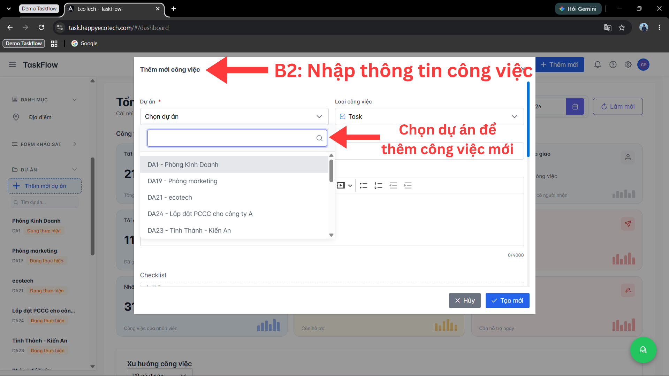Open the Demo Taskflow bookmark

tap(24, 44)
